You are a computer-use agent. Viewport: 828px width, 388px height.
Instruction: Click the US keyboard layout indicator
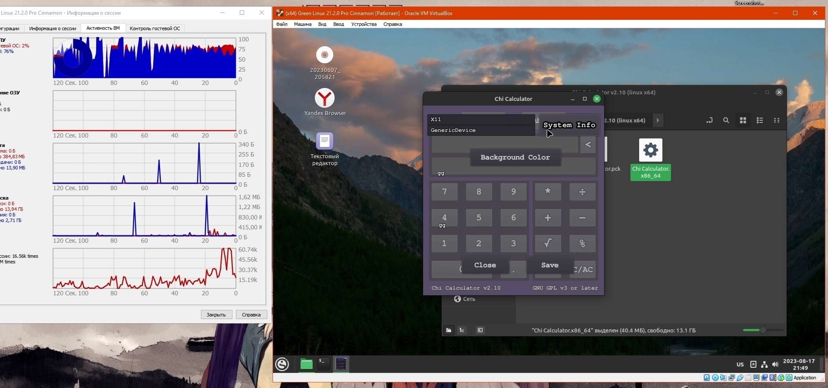(740, 364)
